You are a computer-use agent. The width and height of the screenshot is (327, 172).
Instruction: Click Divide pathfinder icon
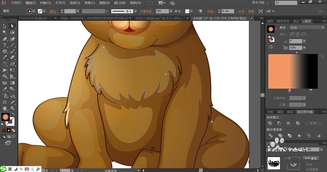[270, 135]
